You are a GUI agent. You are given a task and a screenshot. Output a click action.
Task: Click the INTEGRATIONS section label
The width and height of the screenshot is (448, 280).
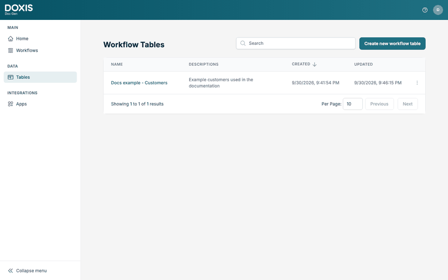[22, 93]
